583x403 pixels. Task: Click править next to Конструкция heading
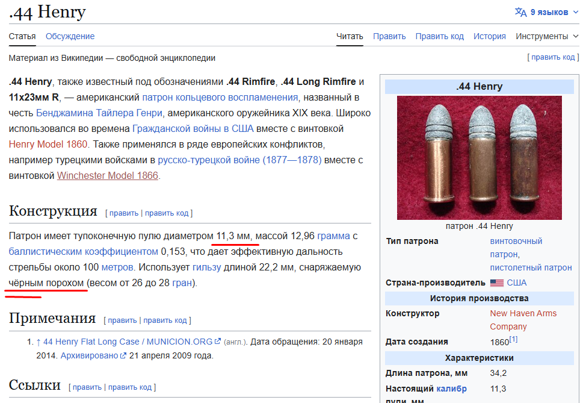[x=124, y=213]
